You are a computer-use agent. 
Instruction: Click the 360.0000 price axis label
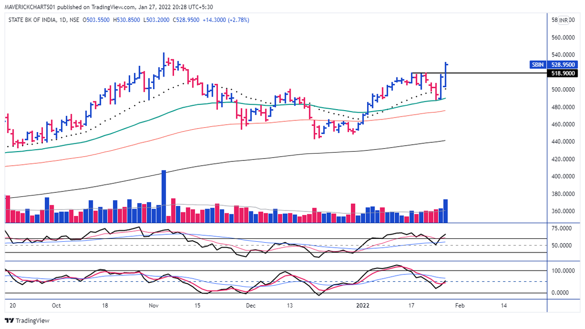[563, 212]
